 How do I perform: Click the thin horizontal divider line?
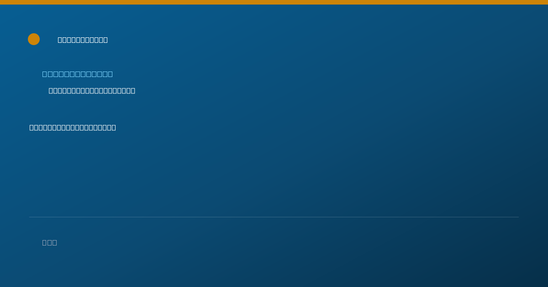[x=274, y=217]
